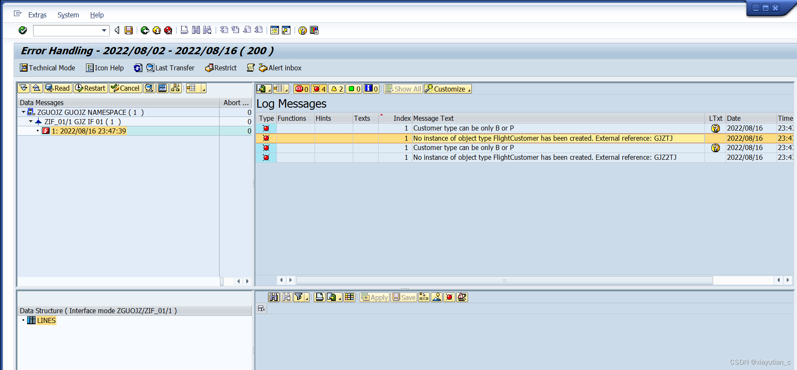Open the Extras menu
797x370 pixels.
pos(37,15)
